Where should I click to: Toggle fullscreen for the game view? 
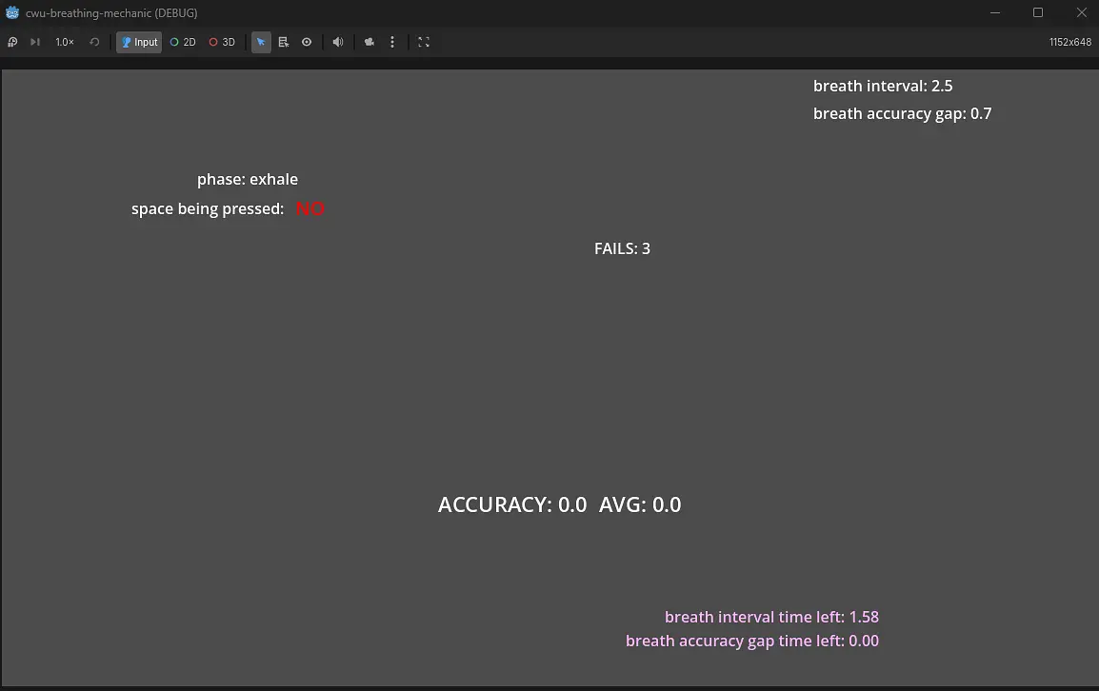click(x=424, y=42)
